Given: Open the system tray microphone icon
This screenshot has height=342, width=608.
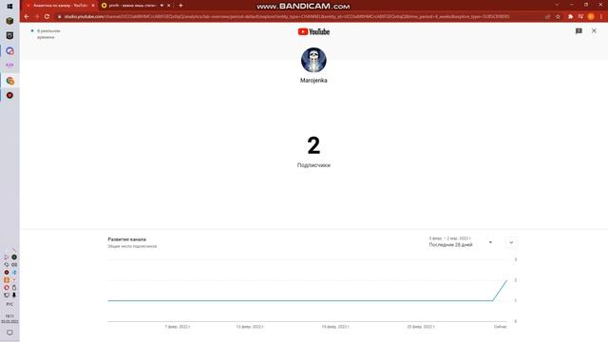Looking at the screenshot, I should (14, 295).
